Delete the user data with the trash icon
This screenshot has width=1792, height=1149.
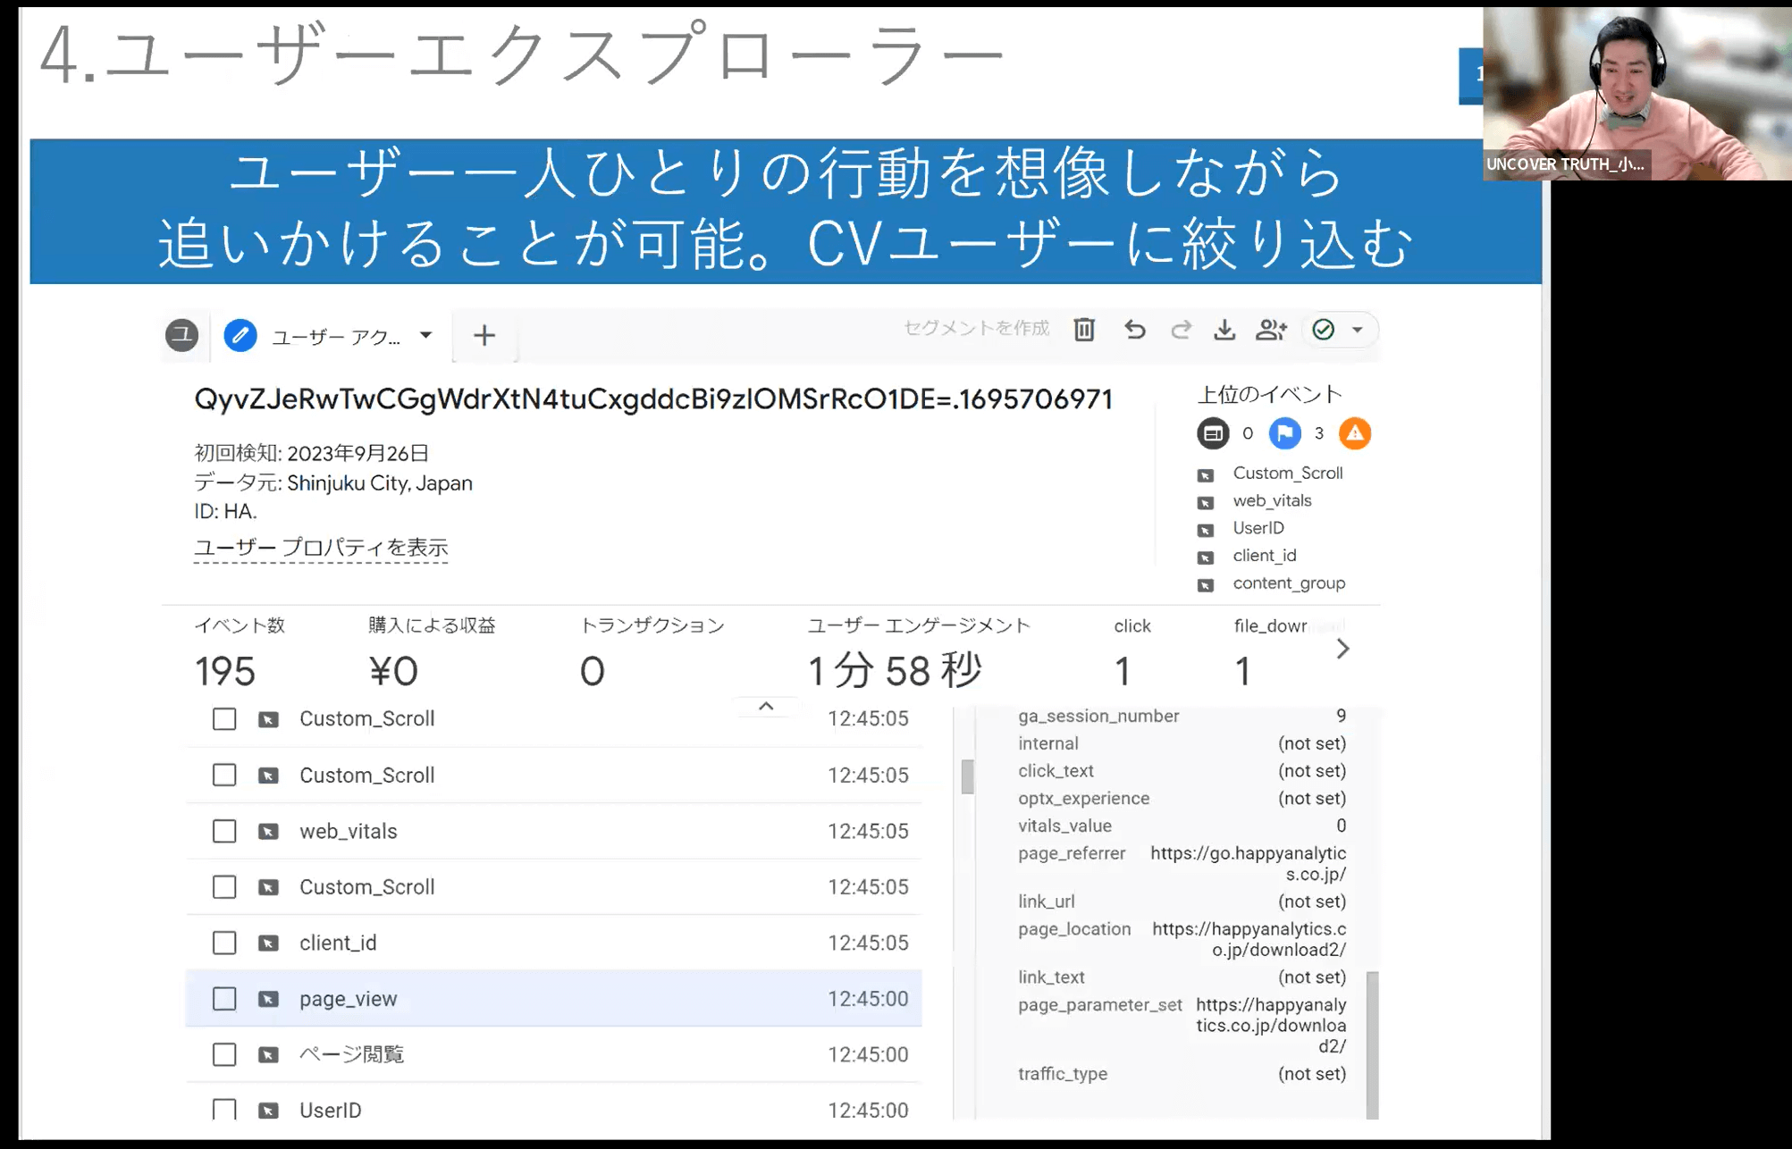tap(1084, 330)
